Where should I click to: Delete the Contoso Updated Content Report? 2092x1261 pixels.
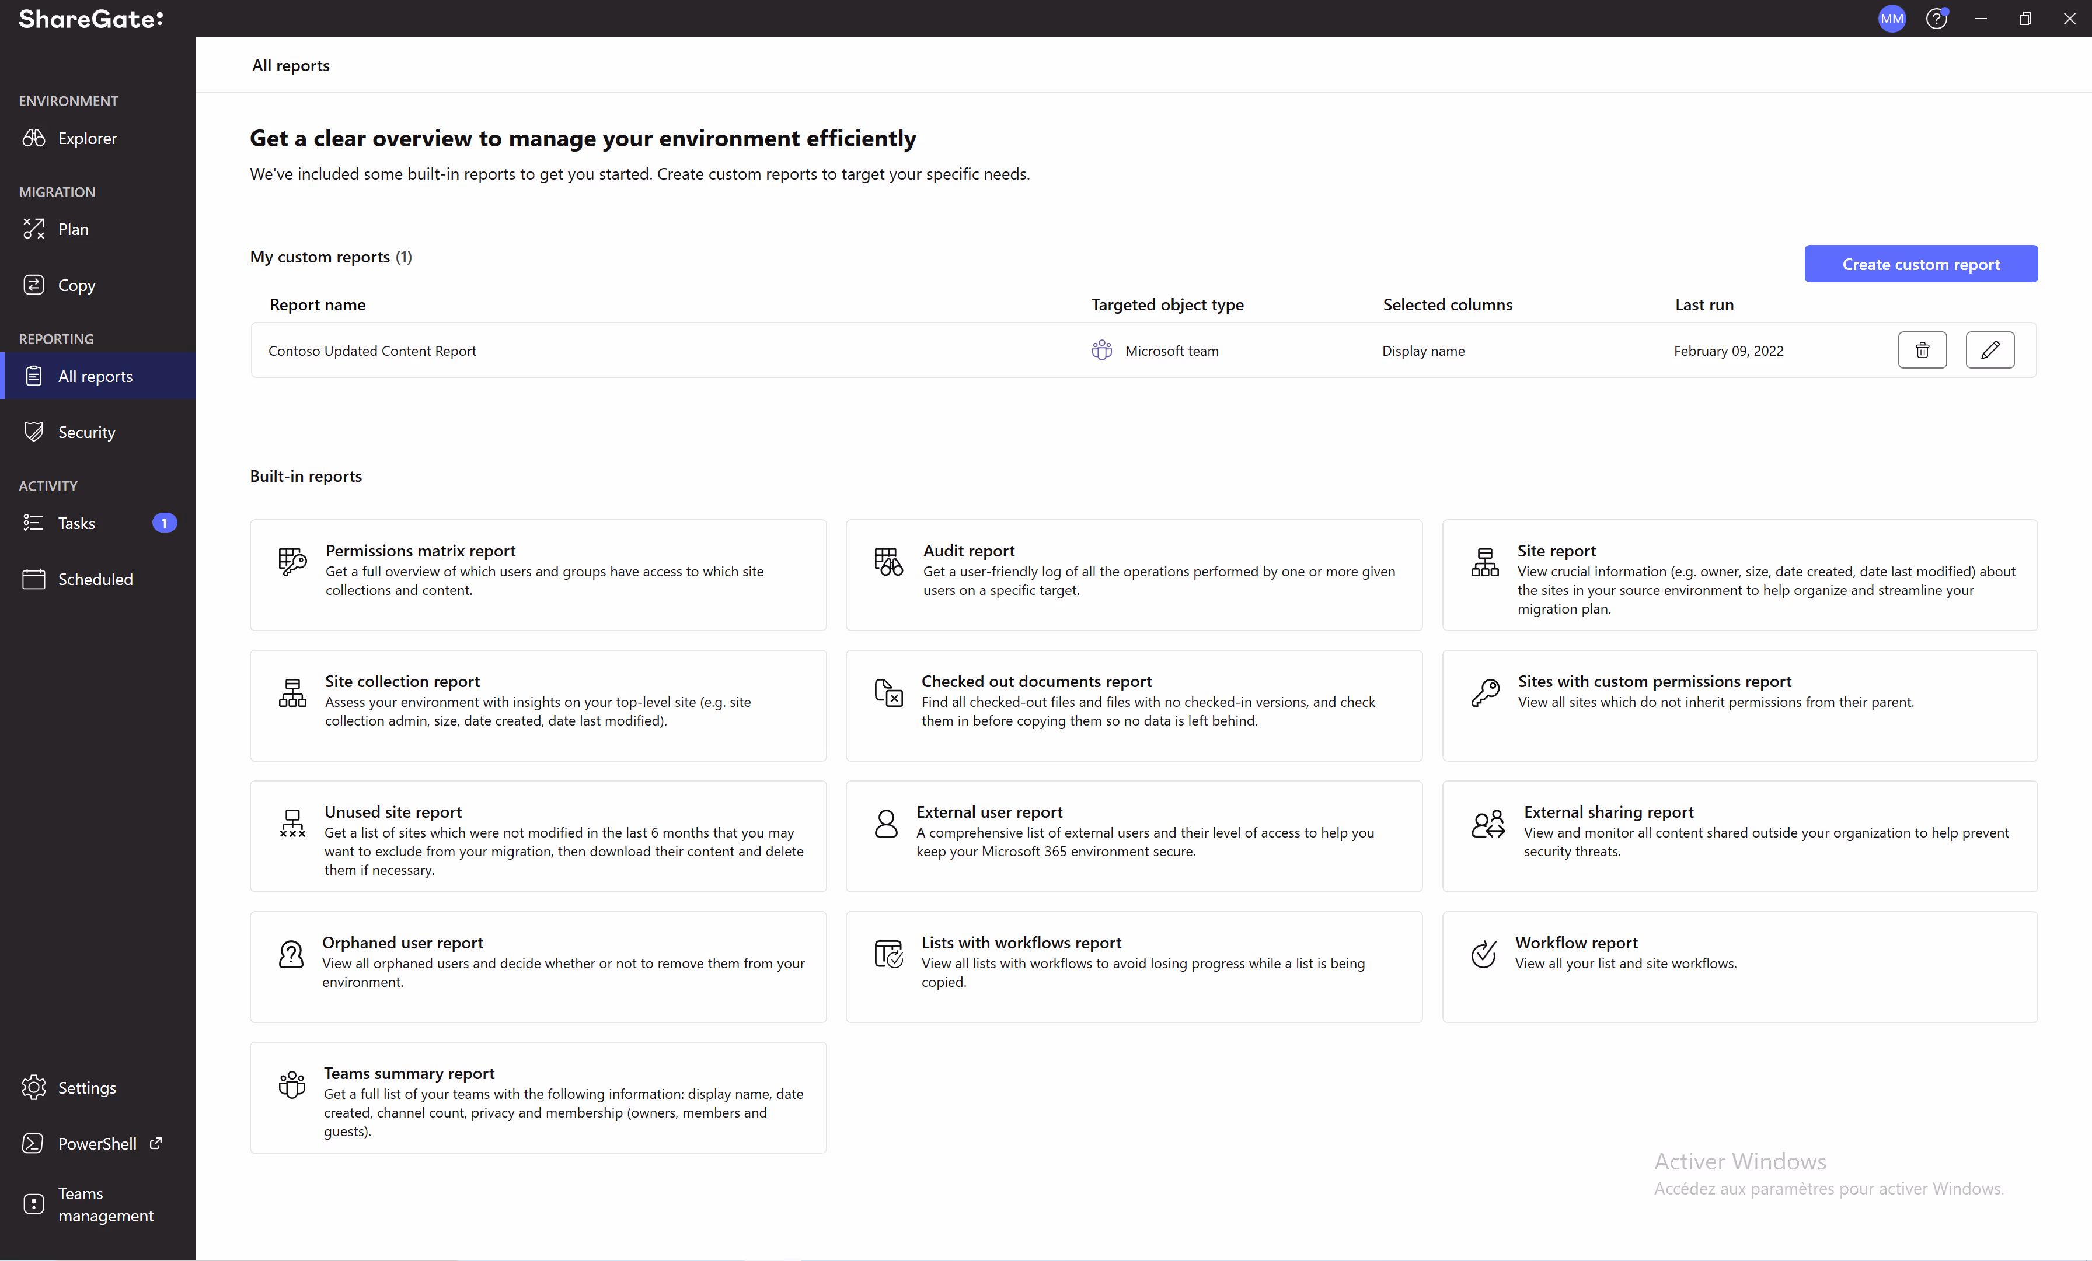coord(1922,351)
